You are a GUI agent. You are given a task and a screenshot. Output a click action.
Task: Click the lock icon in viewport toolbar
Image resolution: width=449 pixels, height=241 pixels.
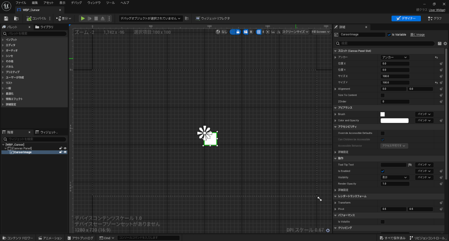[238, 32]
